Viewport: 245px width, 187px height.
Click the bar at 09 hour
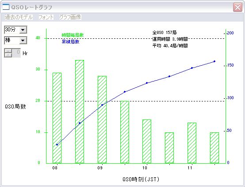click(102, 120)
